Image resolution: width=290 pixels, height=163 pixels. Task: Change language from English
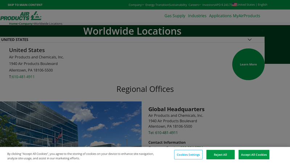pos(262,5)
